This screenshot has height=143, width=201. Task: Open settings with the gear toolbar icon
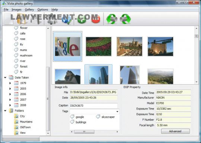pyautogui.click(x=52, y=19)
